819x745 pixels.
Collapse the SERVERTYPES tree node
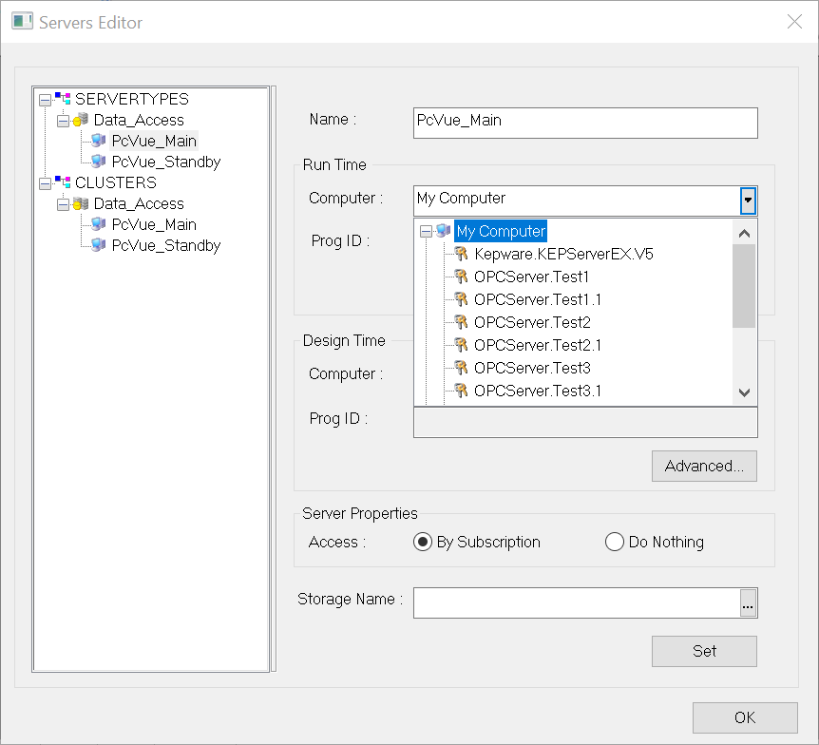click(x=44, y=99)
